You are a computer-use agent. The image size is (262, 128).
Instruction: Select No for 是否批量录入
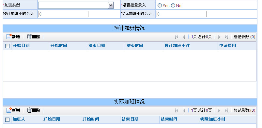pyautogui.click(x=173, y=6)
